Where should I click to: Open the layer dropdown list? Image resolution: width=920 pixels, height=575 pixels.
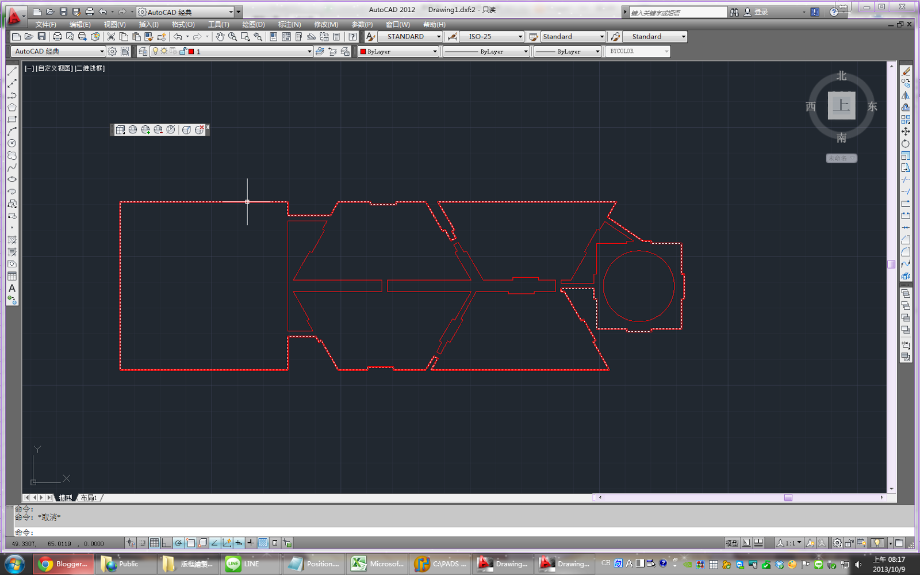[x=309, y=52]
